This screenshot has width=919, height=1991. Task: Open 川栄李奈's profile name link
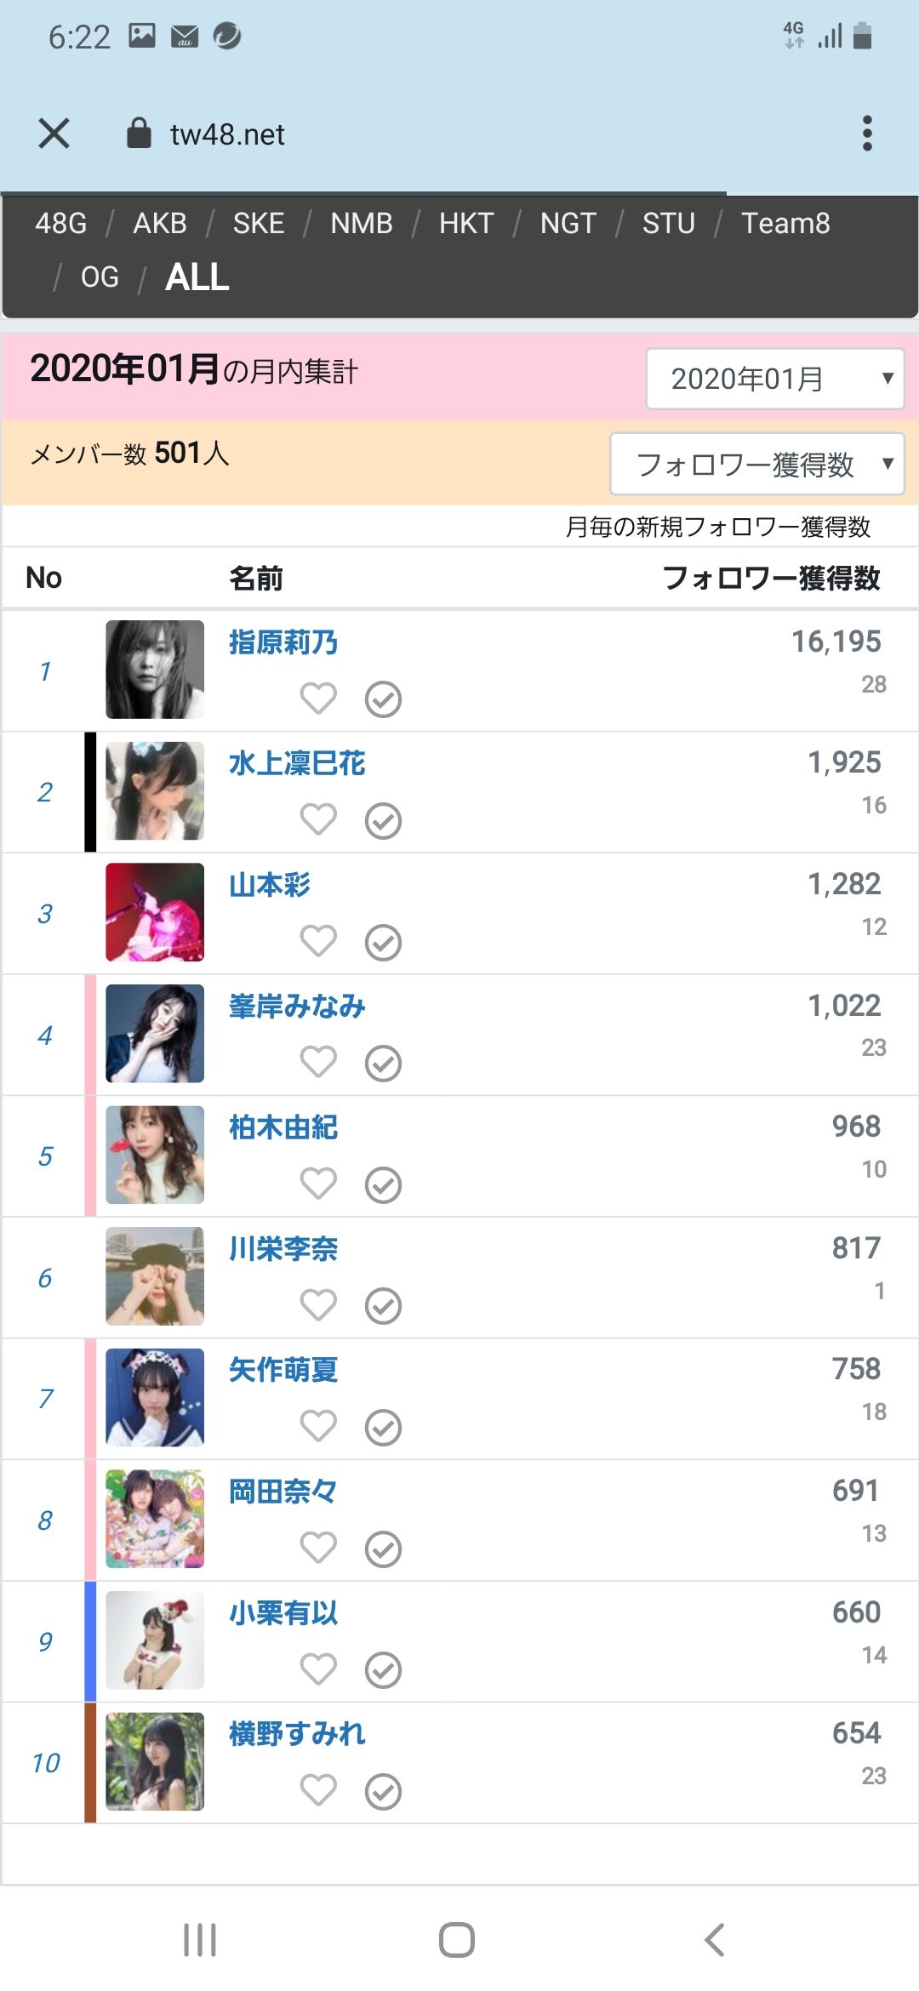283,1249
